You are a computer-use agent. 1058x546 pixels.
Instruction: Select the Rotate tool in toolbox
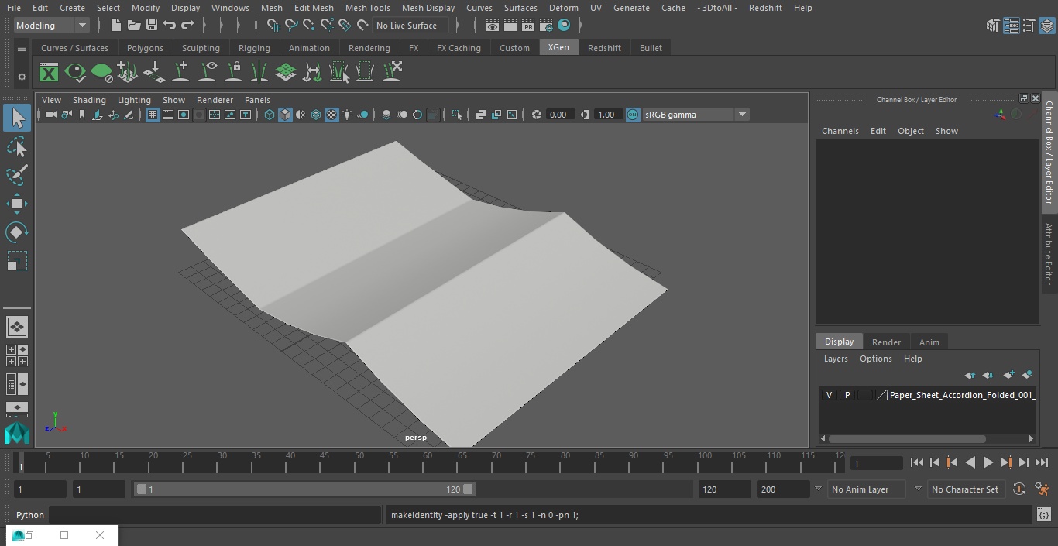(x=17, y=232)
